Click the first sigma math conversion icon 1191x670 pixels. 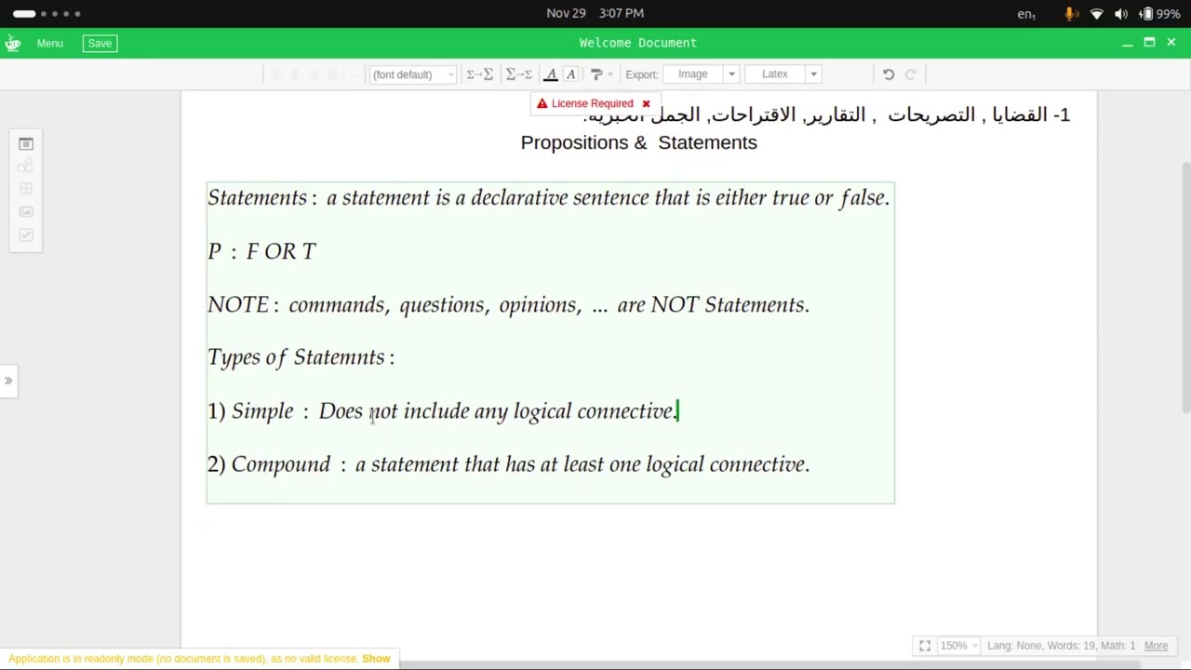coord(479,74)
